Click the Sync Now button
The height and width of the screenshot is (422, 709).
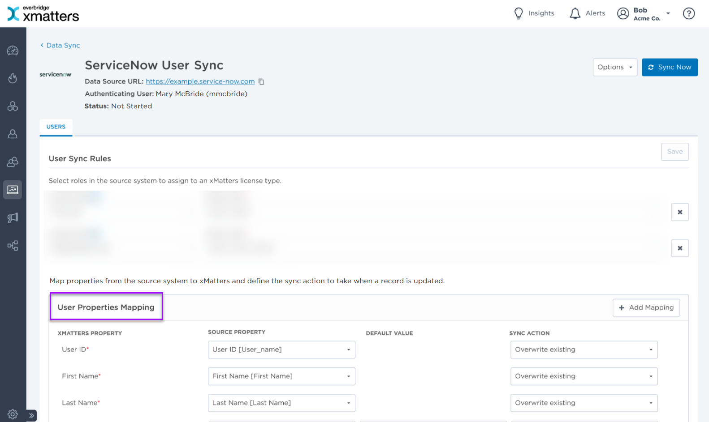(x=669, y=67)
